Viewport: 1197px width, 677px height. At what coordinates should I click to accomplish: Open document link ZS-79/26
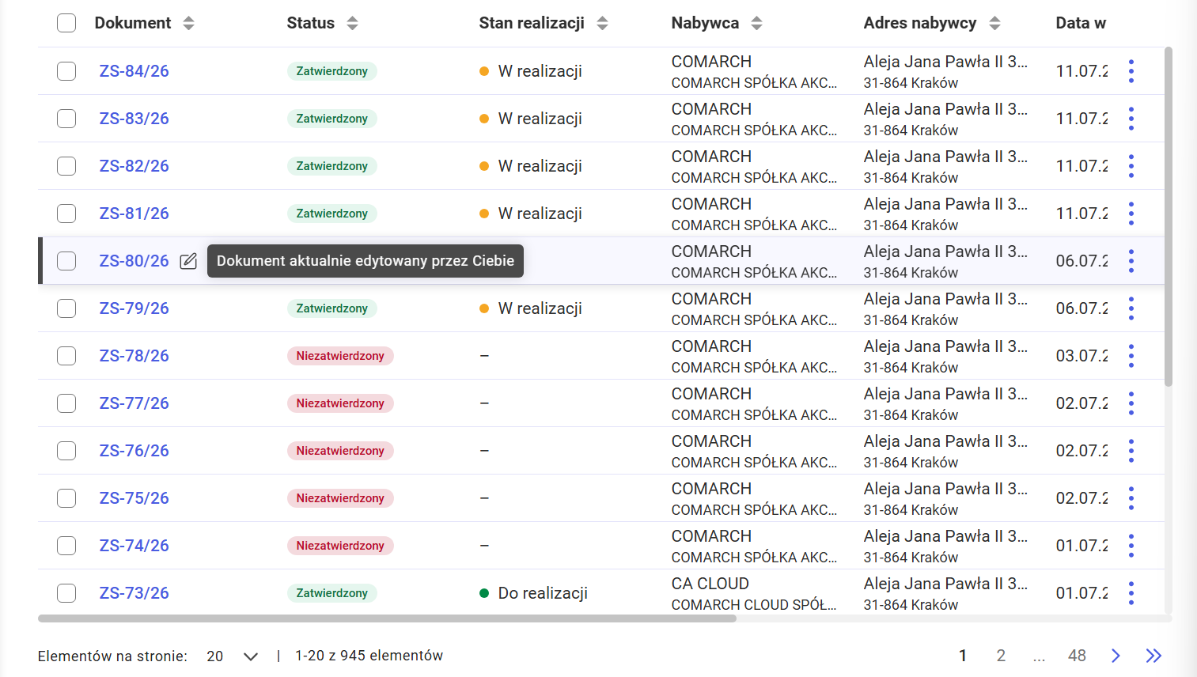coord(134,308)
